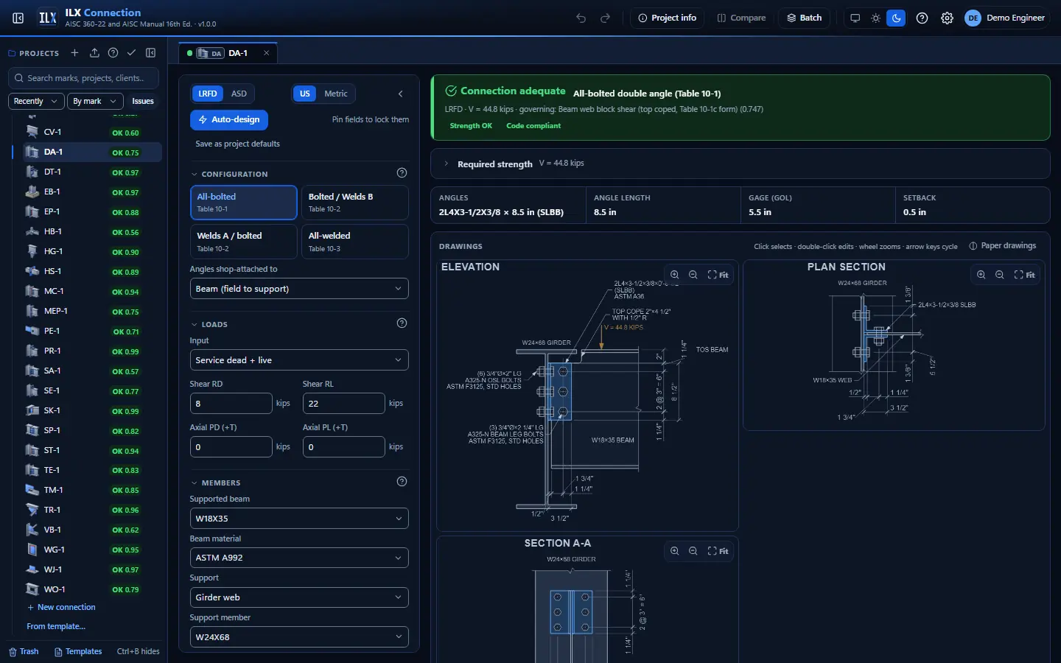
Task: Collapse the Members section
Action: click(216, 483)
